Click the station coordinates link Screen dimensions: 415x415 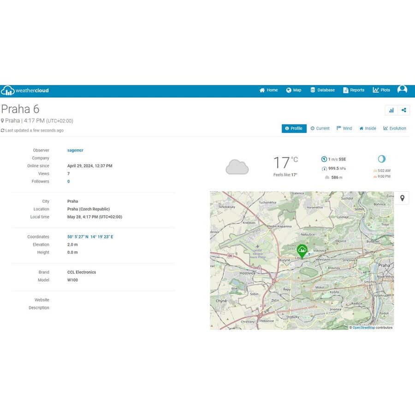(x=90, y=237)
